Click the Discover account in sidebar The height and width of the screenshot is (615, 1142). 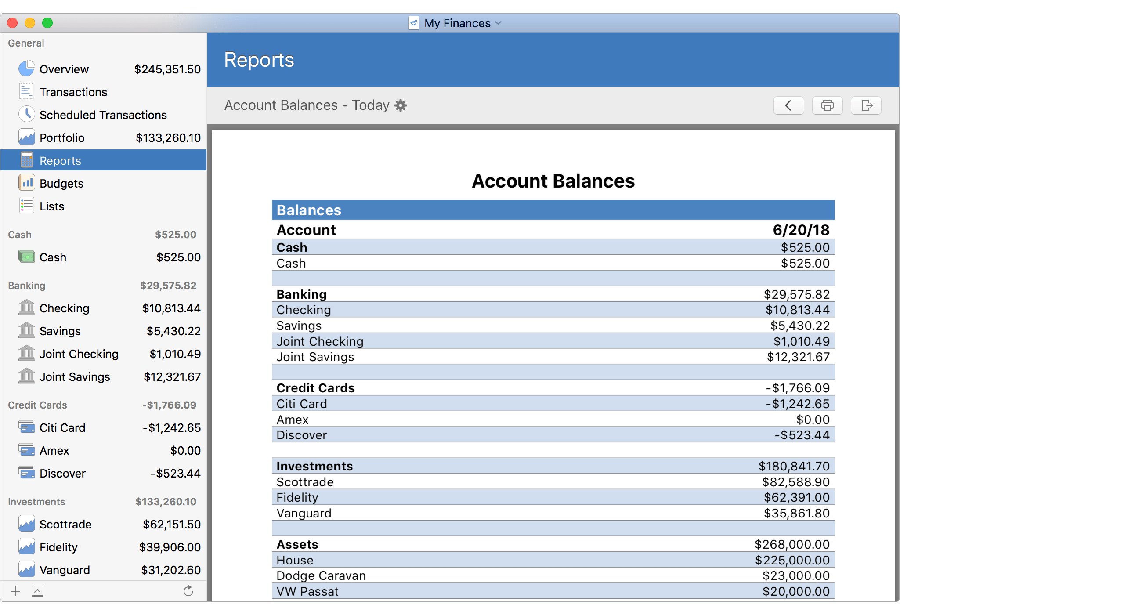[62, 473]
